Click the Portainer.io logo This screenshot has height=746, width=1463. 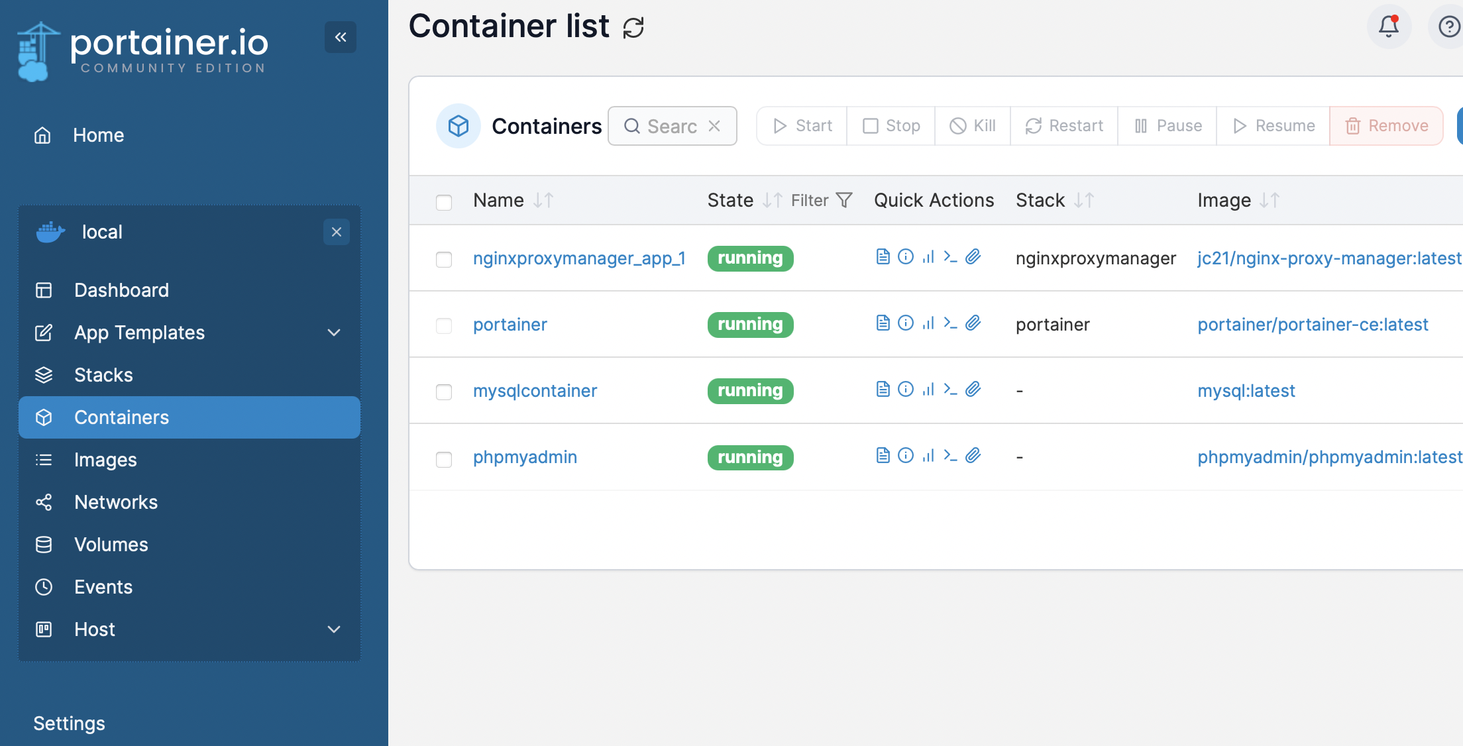point(142,51)
